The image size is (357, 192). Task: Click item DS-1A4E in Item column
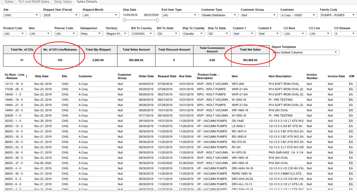click(237, 121)
